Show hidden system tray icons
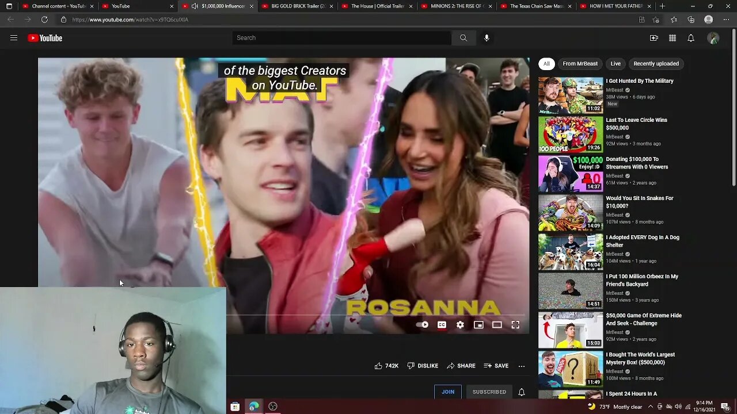This screenshot has width=737, height=414. (x=651, y=407)
